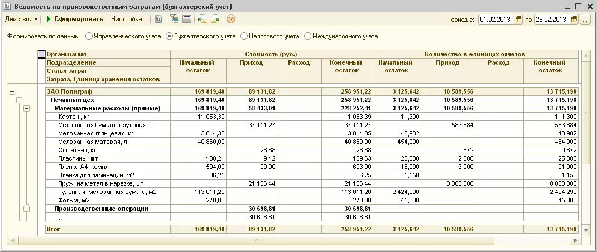The height and width of the screenshot is (252, 597).
Task: Click the ellipsis period selection button
Action: pyautogui.click(x=585, y=20)
